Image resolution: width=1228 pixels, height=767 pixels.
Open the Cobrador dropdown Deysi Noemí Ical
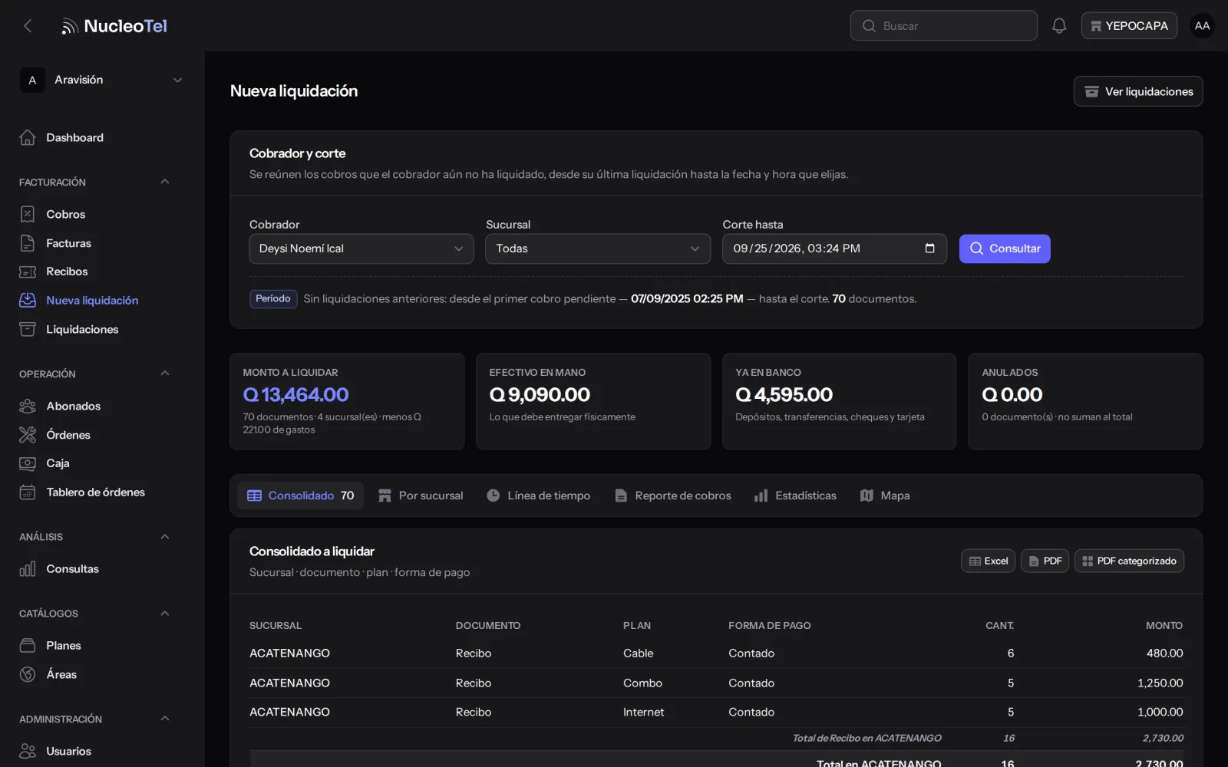[361, 249]
